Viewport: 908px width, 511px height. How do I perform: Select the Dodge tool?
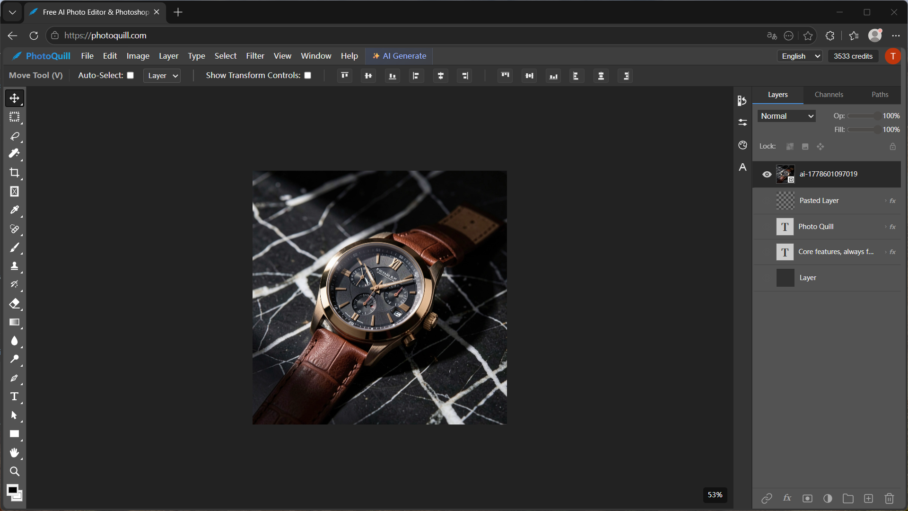pyautogui.click(x=14, y=359)
